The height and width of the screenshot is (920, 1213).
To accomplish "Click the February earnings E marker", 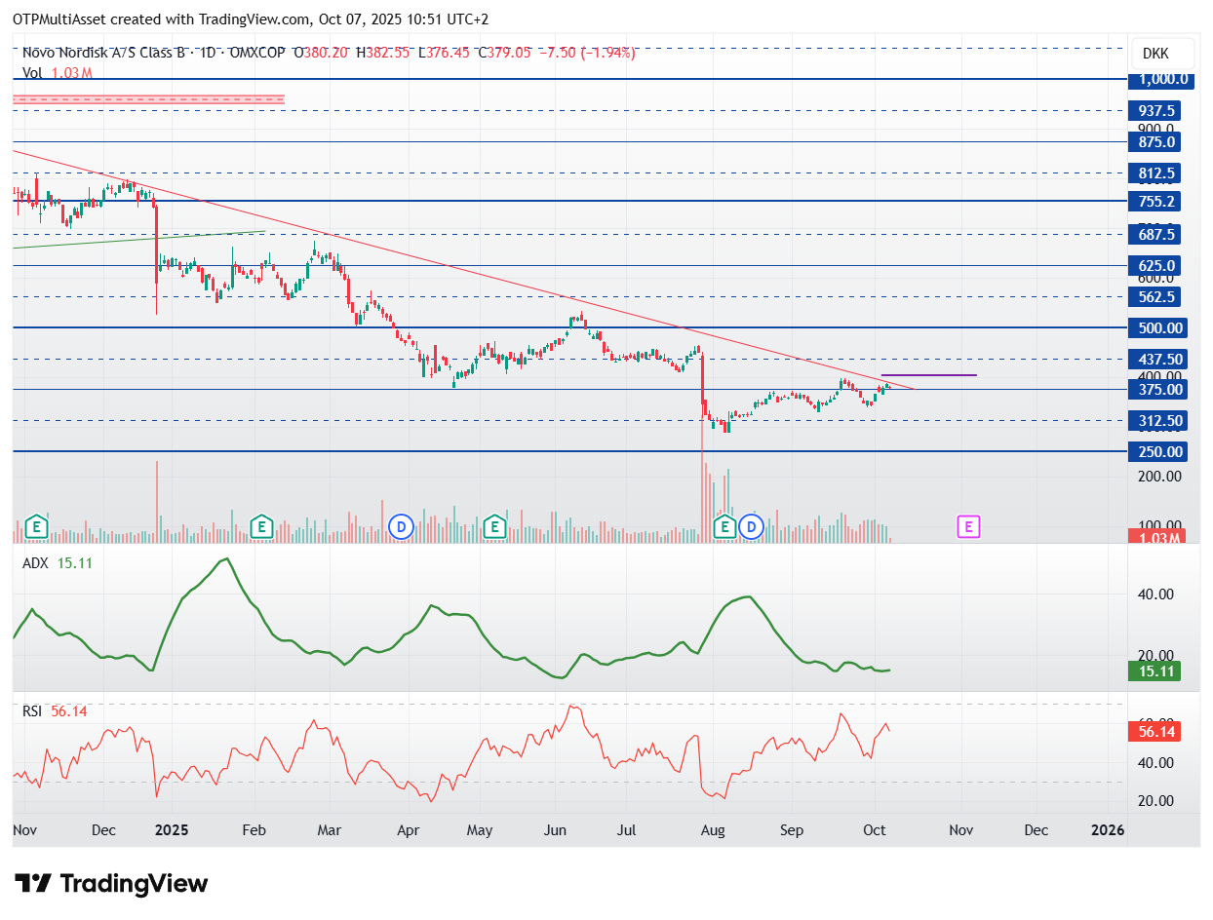I will 260,527.
